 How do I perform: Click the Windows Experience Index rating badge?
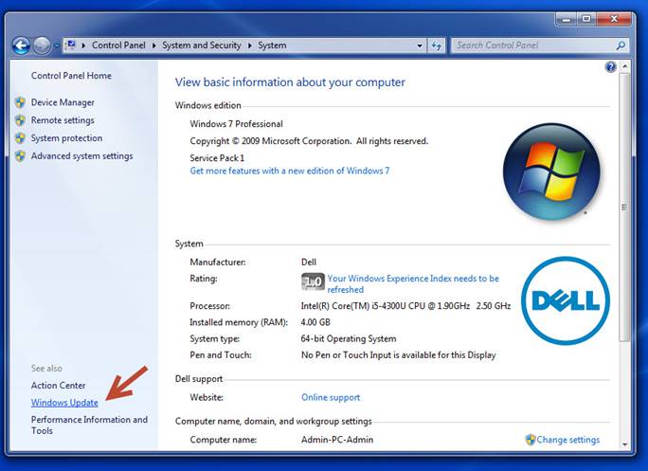coord(312,281)
